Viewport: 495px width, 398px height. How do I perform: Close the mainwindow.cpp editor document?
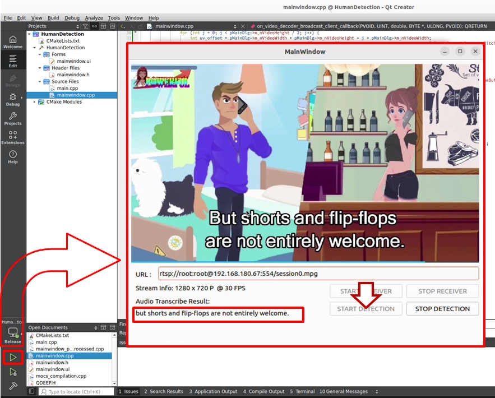click(243, 26)
